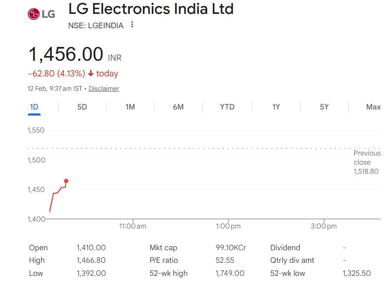Switch to the 5D chart tab
Screen dimensions: 391x295
82,107
